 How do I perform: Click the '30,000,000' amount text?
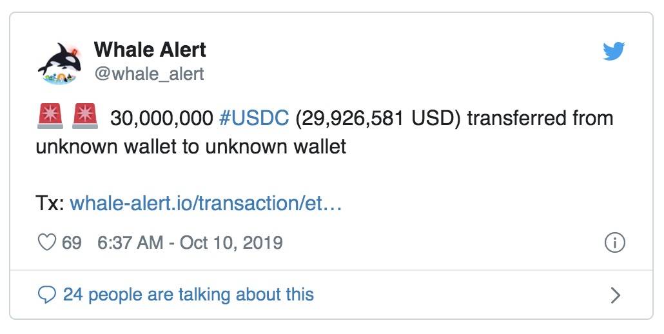[162, 118]
